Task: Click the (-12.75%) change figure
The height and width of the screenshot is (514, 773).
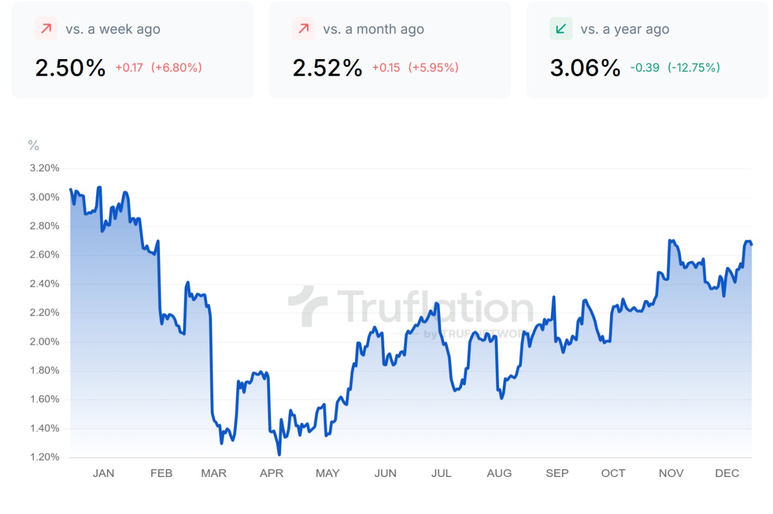Action: click(693, 67)
